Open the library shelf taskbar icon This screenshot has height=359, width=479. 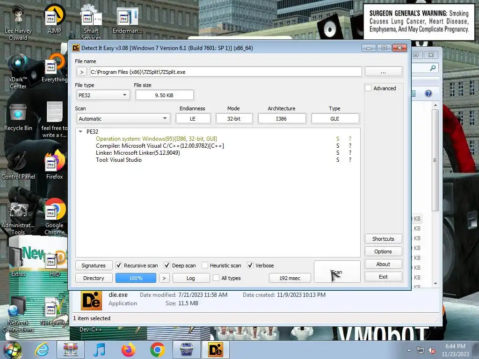(71, 350)
